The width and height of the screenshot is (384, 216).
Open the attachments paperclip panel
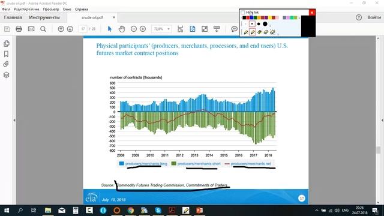7,64
